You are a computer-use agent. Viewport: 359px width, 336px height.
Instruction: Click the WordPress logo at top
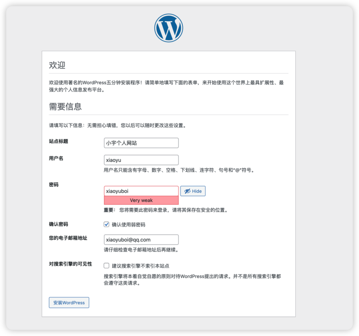[x=169, y=28]
